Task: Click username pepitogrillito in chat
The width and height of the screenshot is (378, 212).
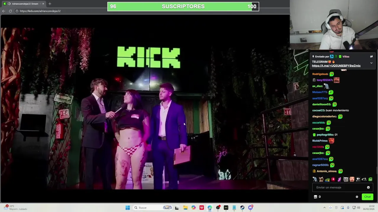Action: (325, 135)
